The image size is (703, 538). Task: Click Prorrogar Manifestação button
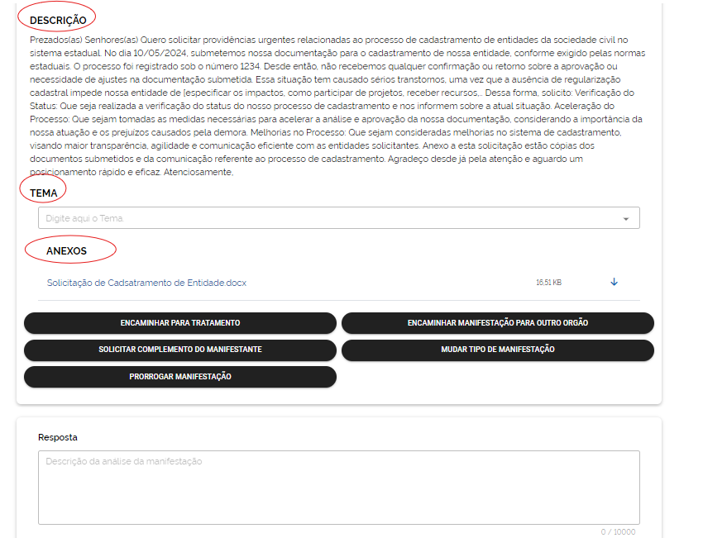click(x=180, y=377)
